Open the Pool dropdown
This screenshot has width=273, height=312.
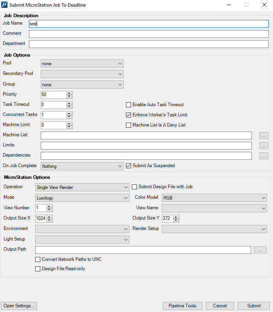(82, 64)
